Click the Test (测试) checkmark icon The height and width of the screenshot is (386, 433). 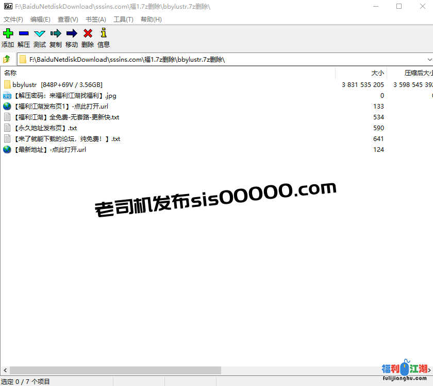coord(40,33)
